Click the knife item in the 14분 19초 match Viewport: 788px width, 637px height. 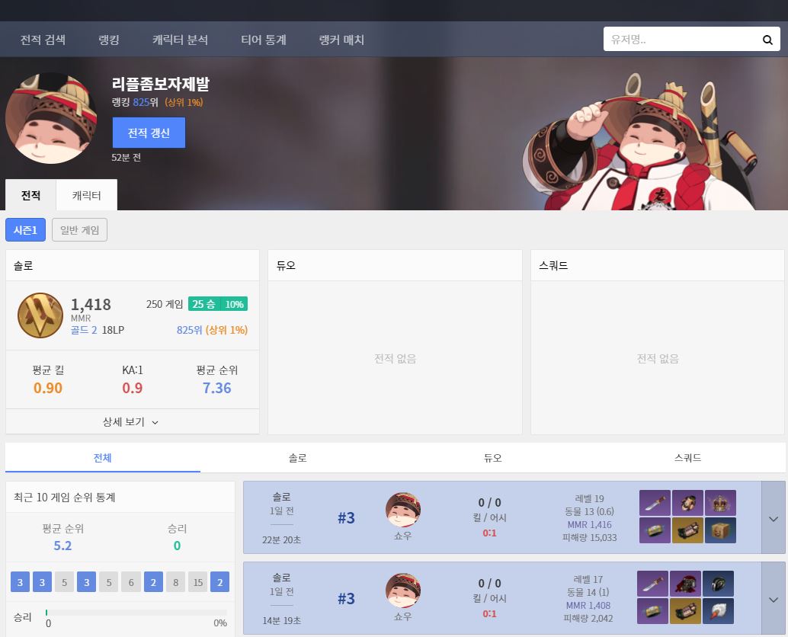pyautogui.click(x=652, y=584)
